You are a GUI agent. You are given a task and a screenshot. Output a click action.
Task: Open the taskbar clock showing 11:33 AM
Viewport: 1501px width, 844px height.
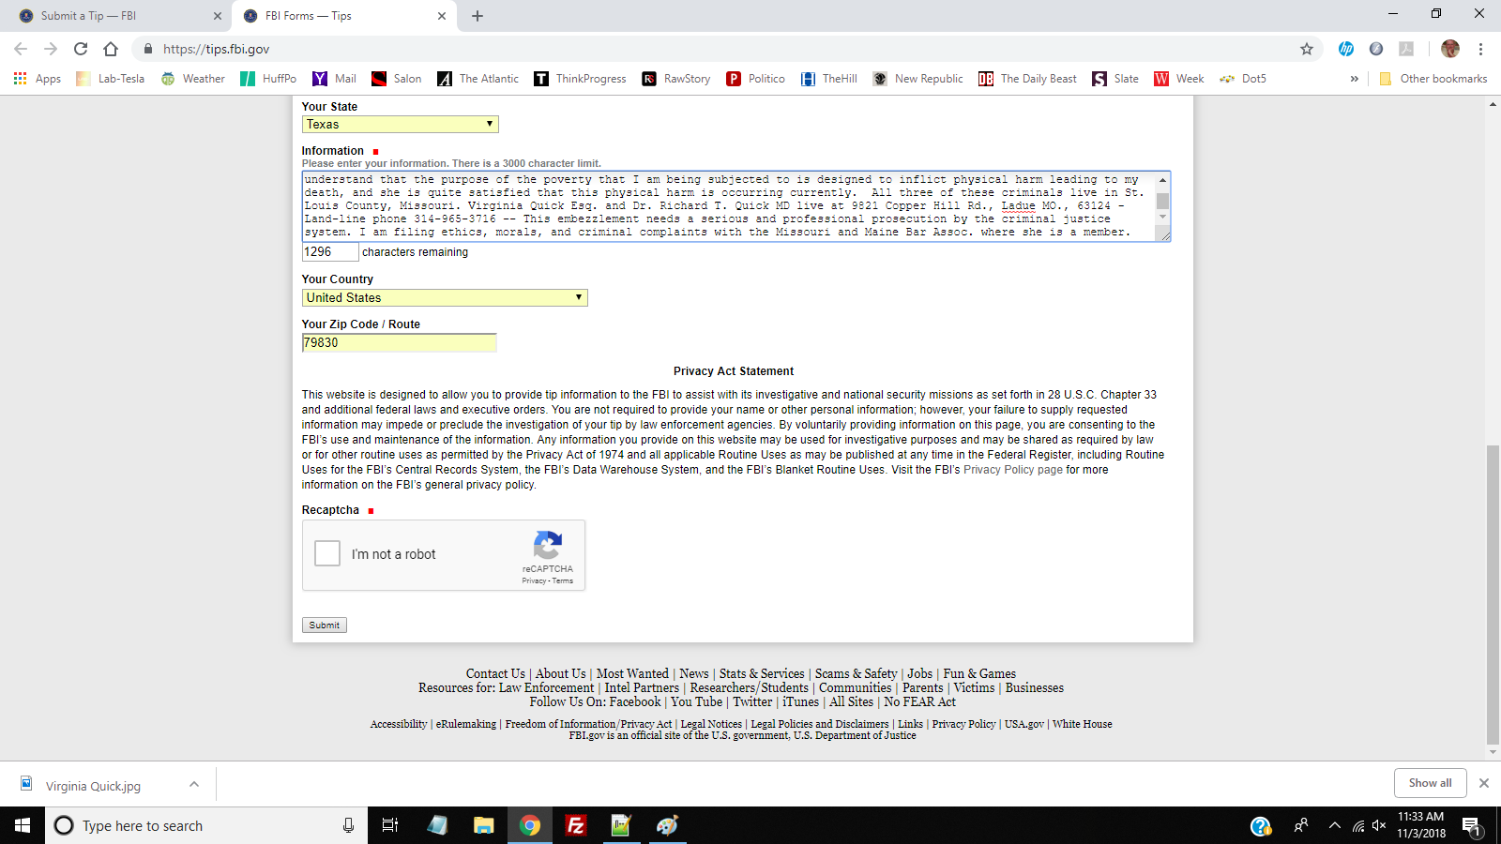pyautogui.click(x=1421, y=825)
